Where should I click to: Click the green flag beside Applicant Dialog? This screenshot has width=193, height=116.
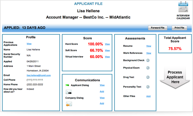67,85
